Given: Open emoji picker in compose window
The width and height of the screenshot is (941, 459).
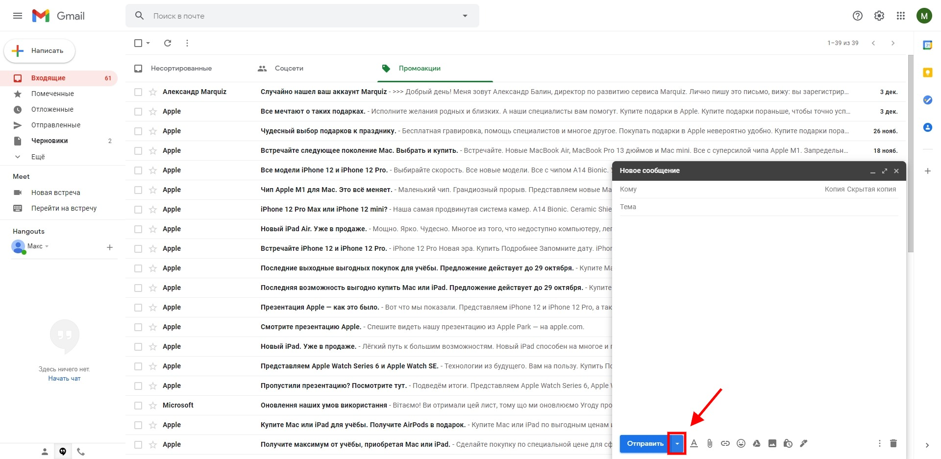Looking at the screenshot, I should coord(741,443).
